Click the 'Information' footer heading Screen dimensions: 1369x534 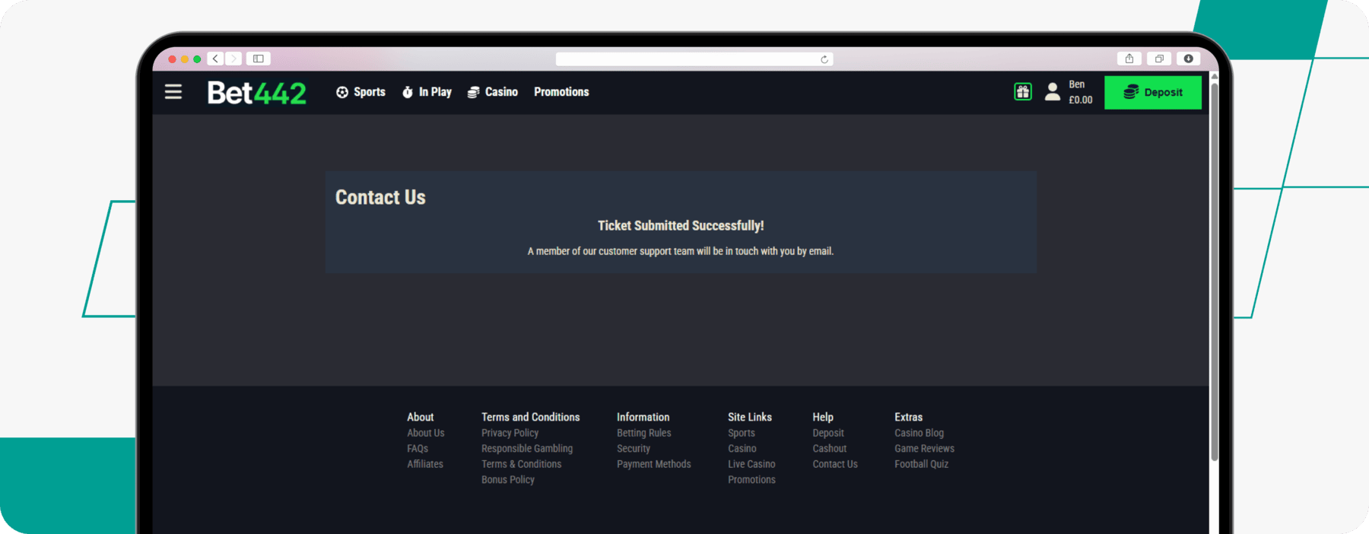(643, 417)
